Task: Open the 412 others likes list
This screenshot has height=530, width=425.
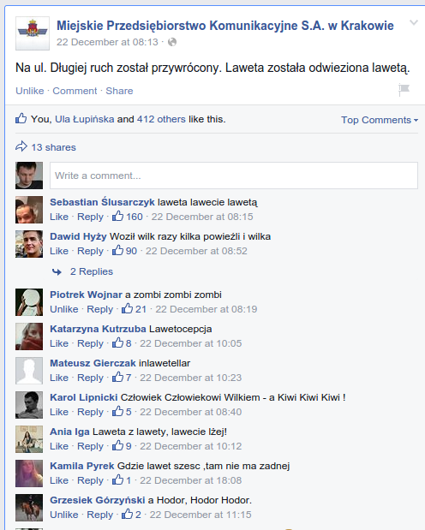Action: 161,119
